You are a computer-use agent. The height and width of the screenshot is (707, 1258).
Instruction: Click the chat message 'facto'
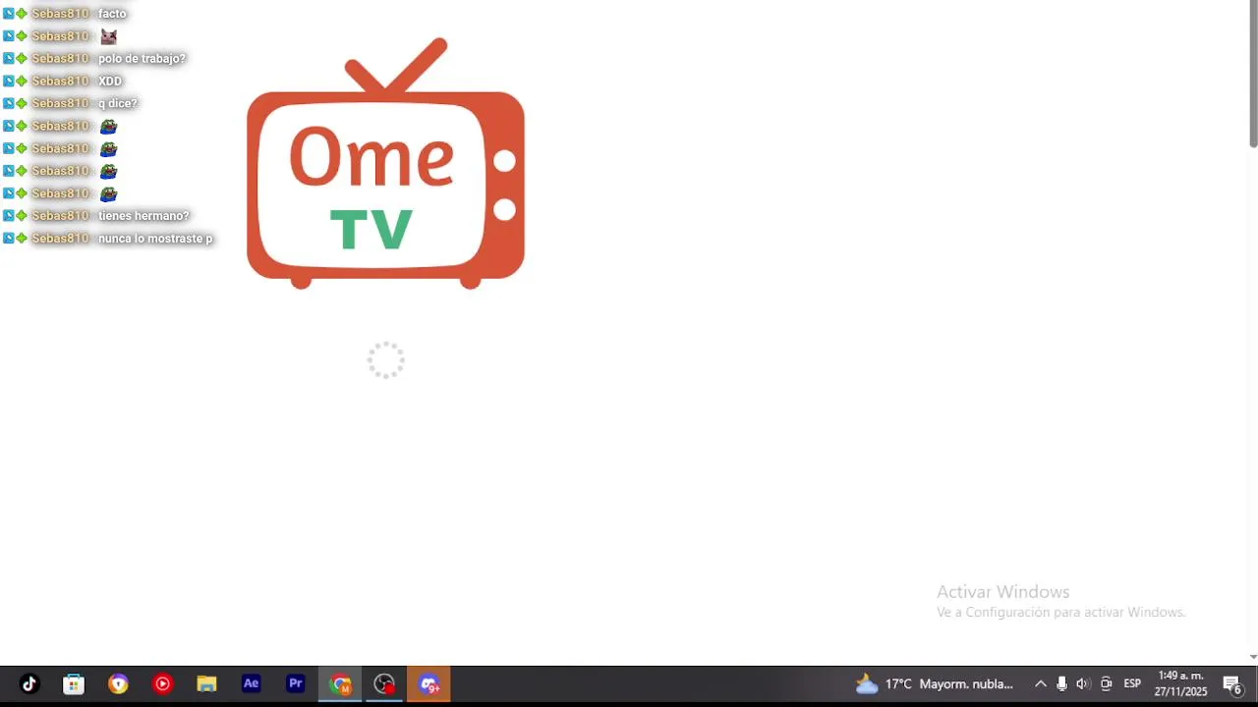pyautogui.click(x=112, y=14)
